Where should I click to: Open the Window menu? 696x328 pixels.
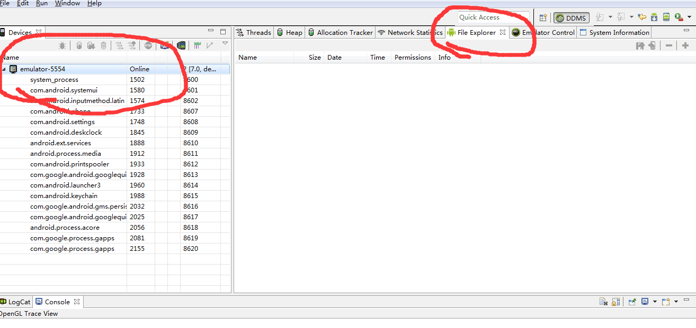(x=67, y=3)
